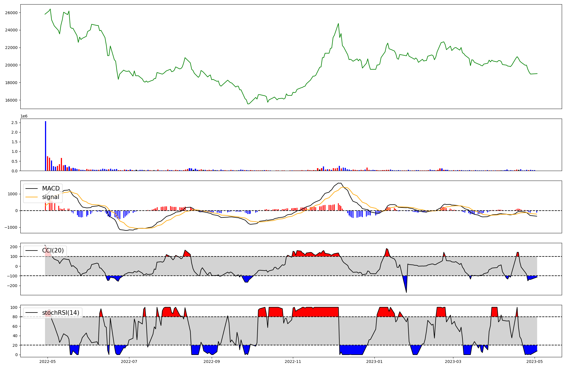Image resolution: width=566 pixels, height=368 pixels.
Task: Click the 2023-05 date tick label
Action: (x=535, y=361)
